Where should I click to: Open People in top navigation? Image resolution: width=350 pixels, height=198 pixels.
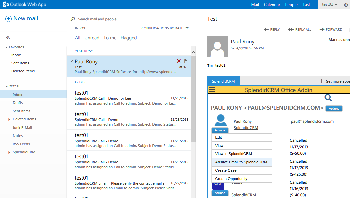[x=291, y=4]
